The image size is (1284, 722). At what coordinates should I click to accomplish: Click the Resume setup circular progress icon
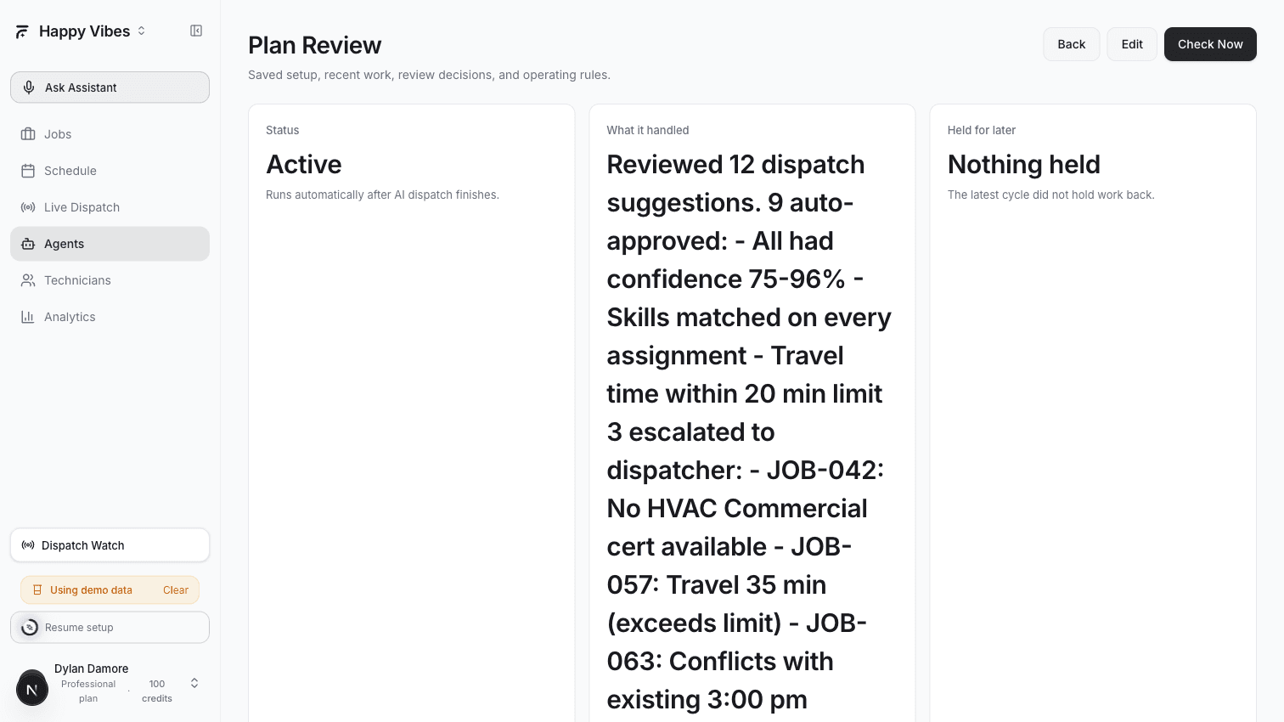click(30, 627)
